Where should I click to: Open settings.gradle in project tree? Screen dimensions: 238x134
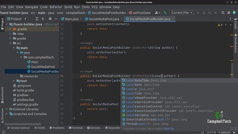(x=28, y=104)
